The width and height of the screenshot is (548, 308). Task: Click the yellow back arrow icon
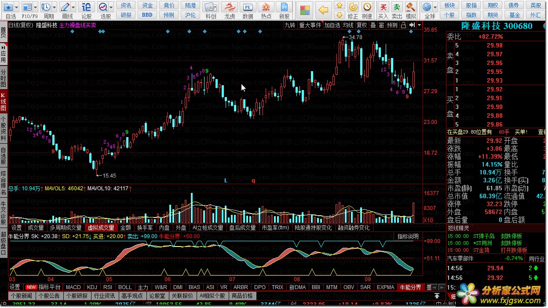324,9
